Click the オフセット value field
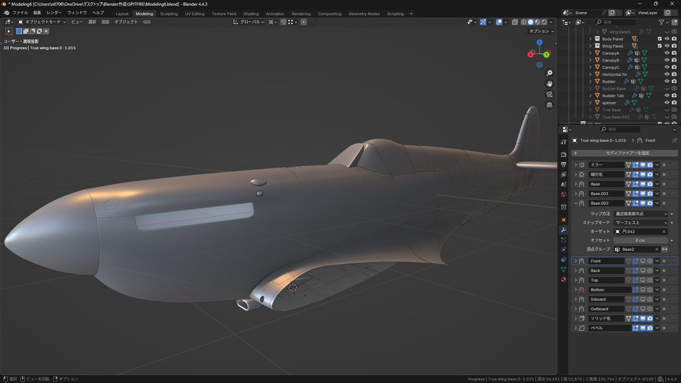The height and width of the screenshot is (383, 681). point(641,241)
